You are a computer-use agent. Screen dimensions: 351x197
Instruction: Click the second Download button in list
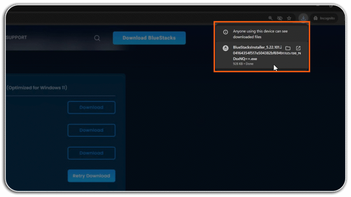point(91,130)
